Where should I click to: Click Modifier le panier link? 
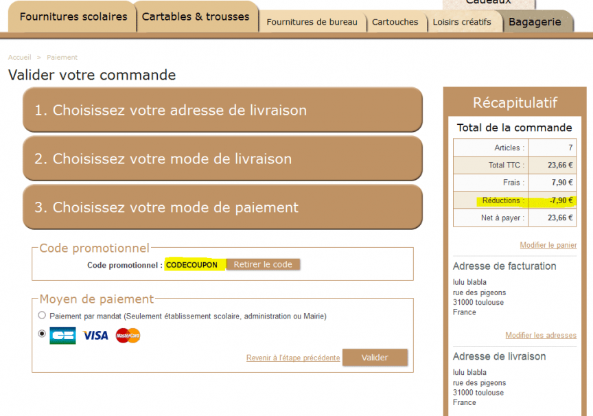coord(548,245)
